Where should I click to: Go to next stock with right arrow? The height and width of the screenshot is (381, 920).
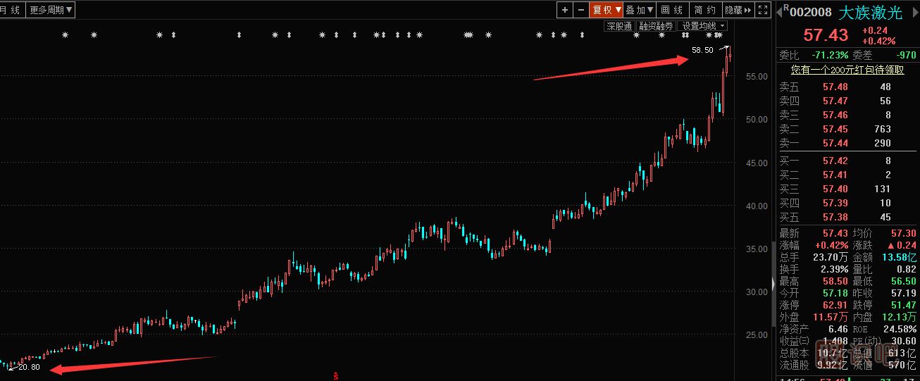coord(914,11)
